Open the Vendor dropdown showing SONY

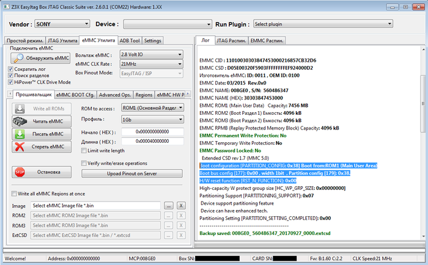point(62,24)
